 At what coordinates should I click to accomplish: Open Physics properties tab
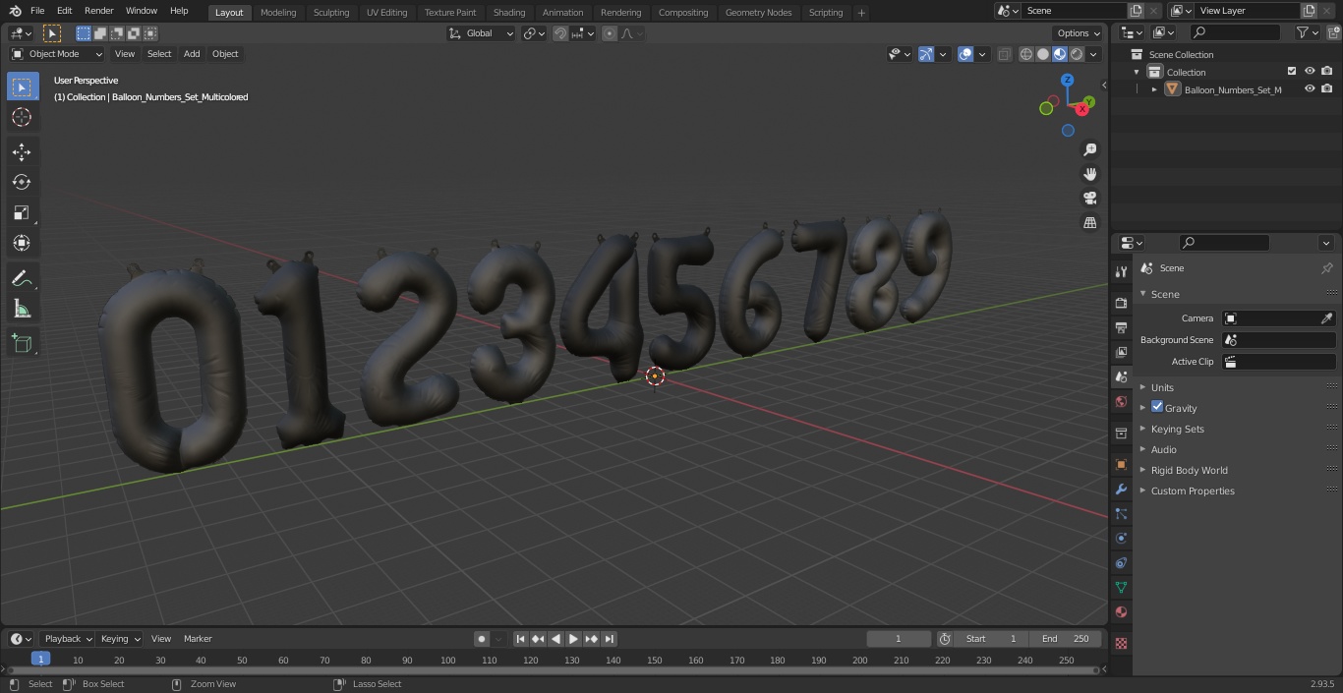1121,538
